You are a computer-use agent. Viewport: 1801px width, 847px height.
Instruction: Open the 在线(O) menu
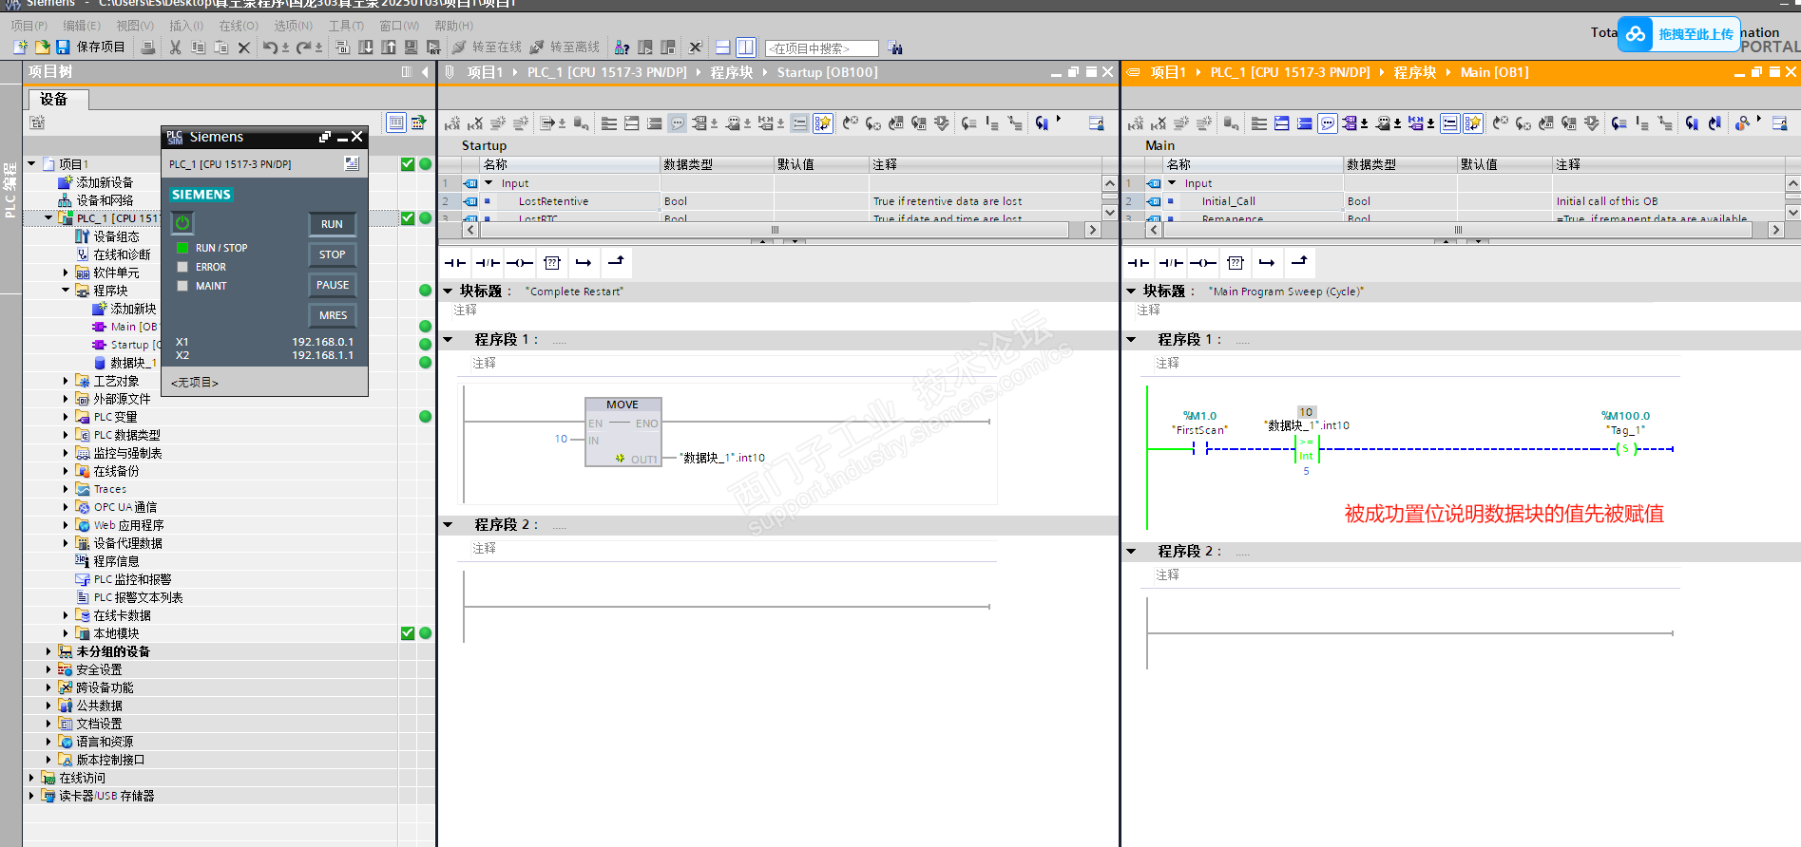239,26
